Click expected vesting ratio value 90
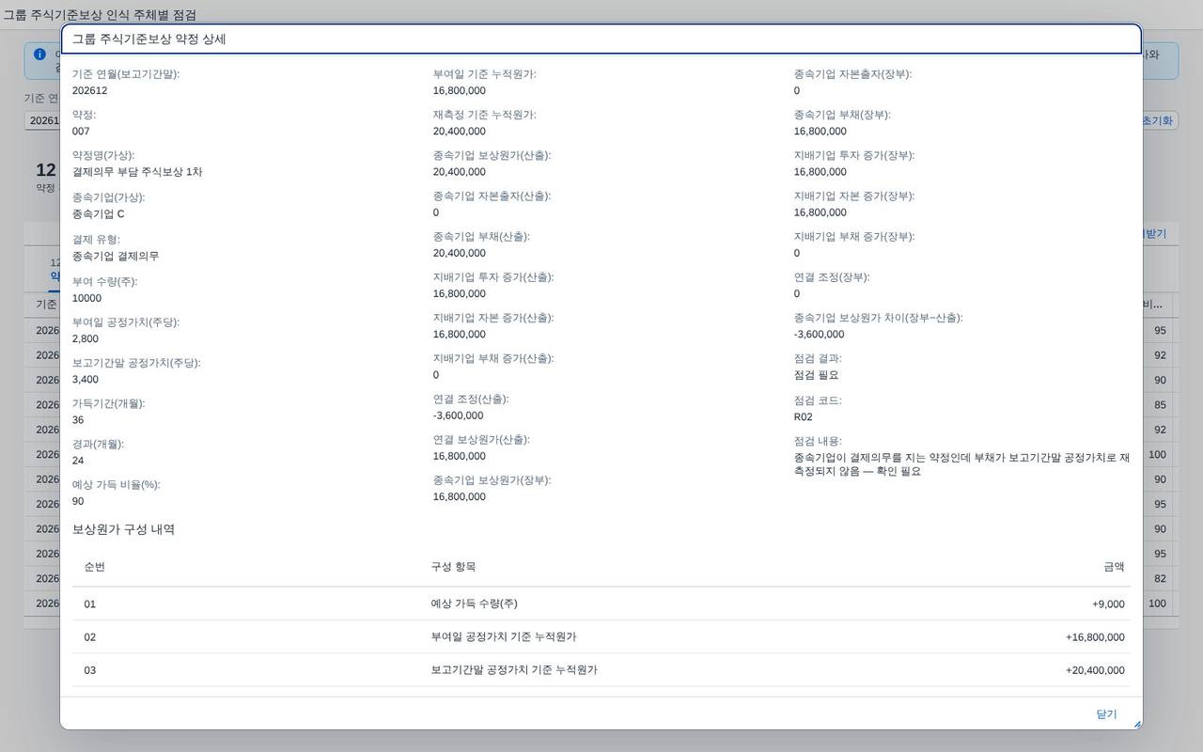1203x752 pixels. coord(78,501)
